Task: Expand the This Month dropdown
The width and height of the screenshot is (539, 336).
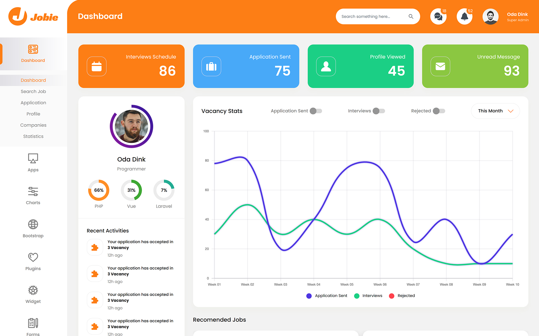Action: [x=495, y=111]
